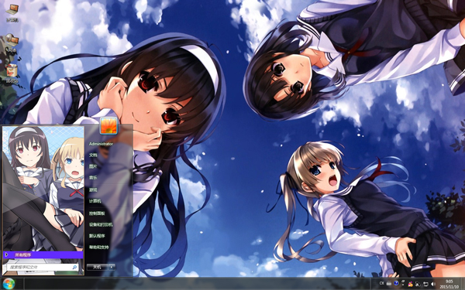
Task: Open the Administrator user folder
Action: pos(101,144)
